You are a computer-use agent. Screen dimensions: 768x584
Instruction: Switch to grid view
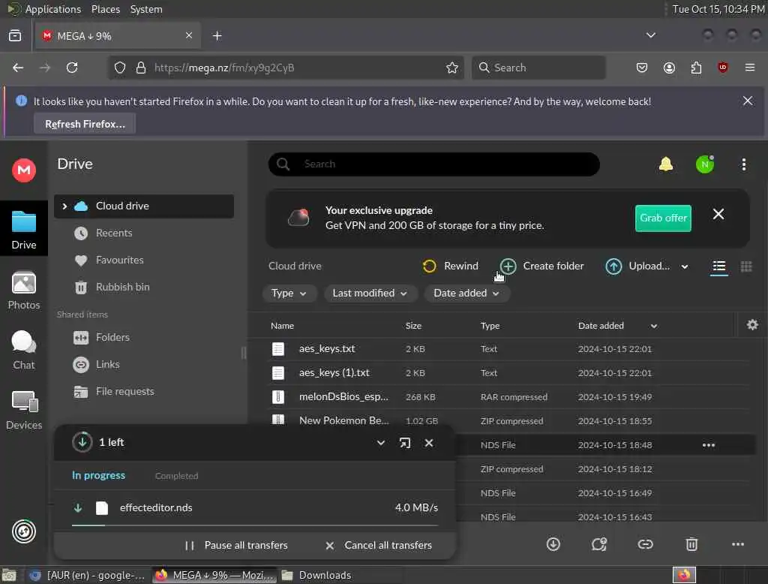tap(746, 266)
